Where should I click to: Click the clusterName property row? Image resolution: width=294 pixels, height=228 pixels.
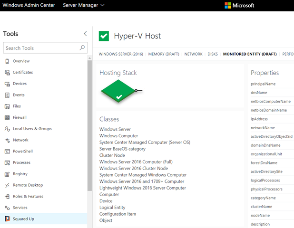272,207
